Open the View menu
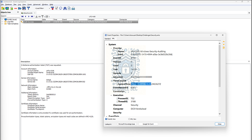This screenshot has height=140, width=252. [24, 4]
